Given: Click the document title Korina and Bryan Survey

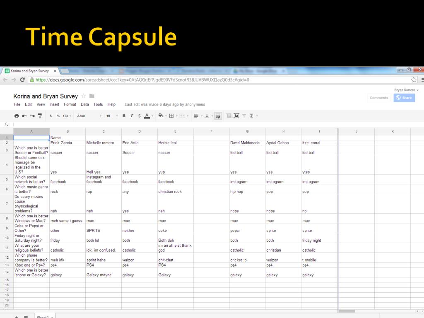Looking at the screenshot, I should [46, 96].
